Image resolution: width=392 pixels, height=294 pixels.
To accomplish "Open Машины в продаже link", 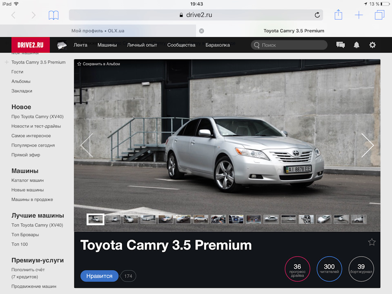I will (32, 200).
